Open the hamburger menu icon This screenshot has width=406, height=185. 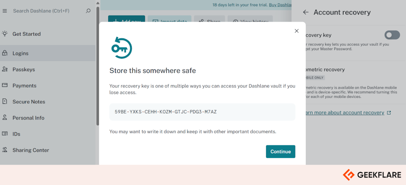5,11
